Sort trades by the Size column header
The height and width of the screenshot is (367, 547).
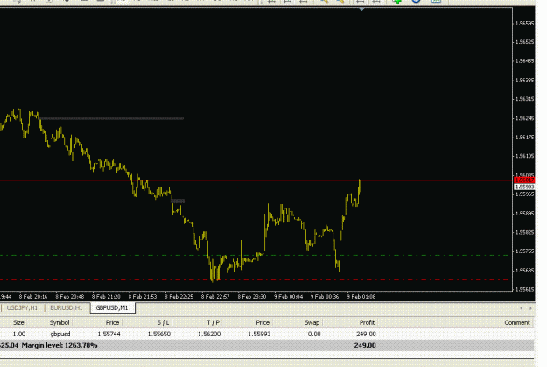tap(18, 322)
